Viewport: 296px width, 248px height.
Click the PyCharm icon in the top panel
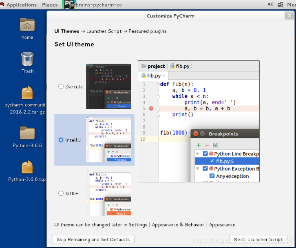(69, 4)
